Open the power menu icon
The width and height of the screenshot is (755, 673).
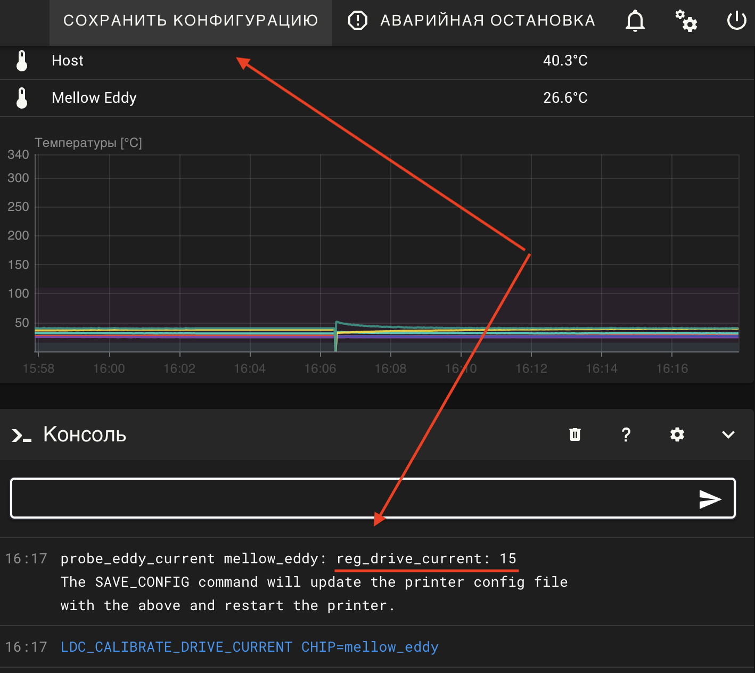tap(736, 21)
